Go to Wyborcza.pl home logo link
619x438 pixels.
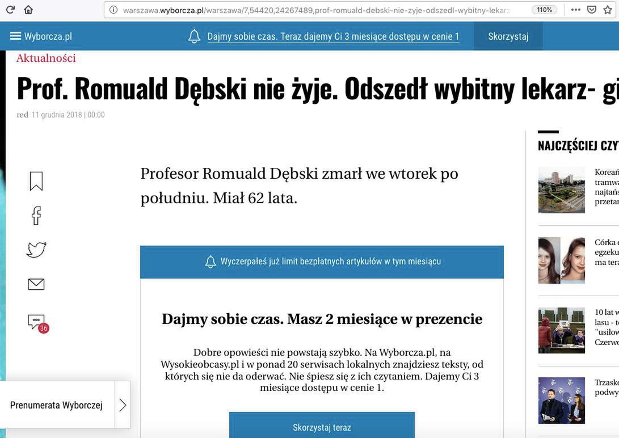[48, 36]
